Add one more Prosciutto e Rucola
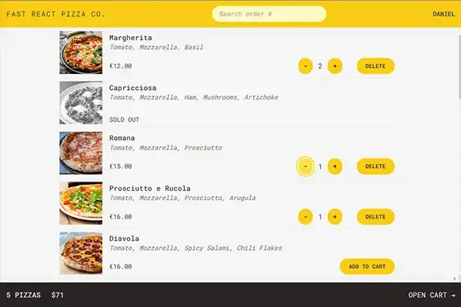Image resolution: width=461 pixels, height=307 pixels. click(335, 217)
